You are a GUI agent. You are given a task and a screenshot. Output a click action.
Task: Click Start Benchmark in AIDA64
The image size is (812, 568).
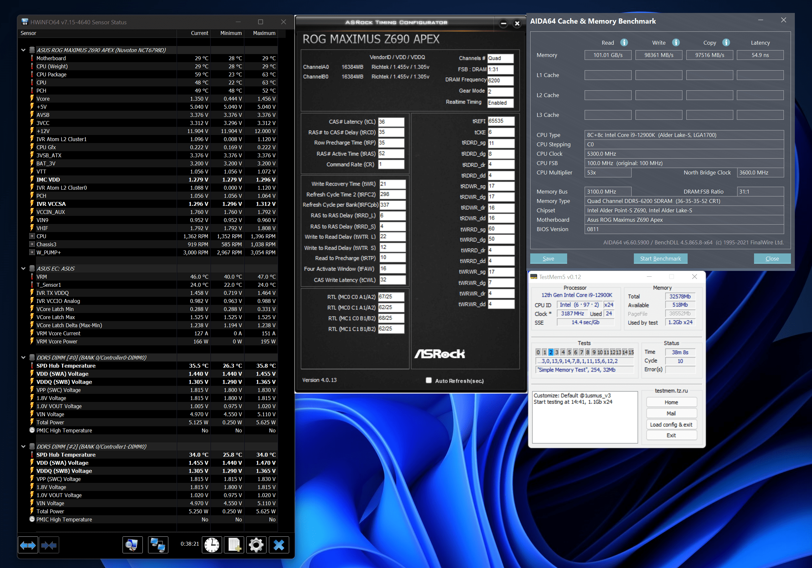click(660, 258)
